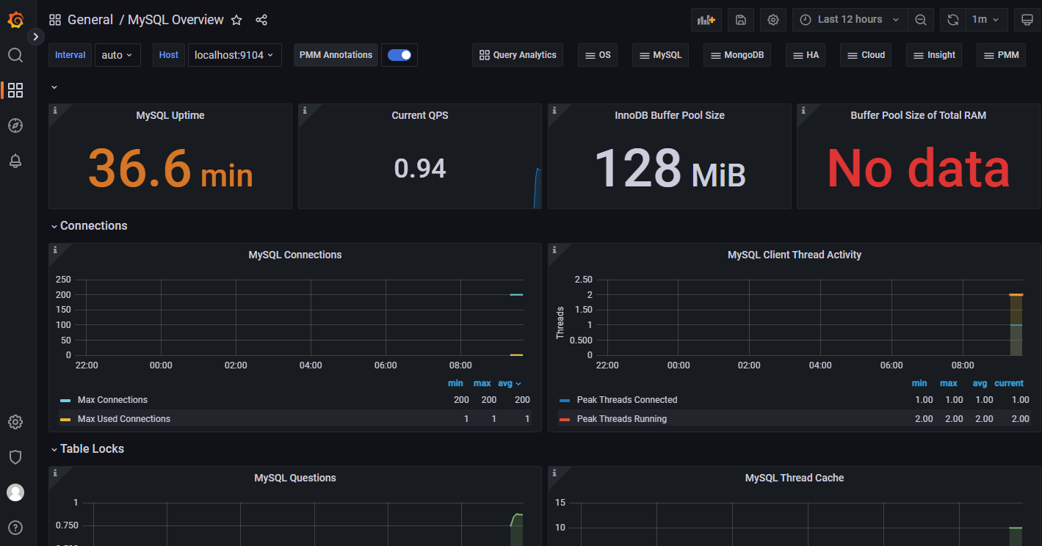The width and height of the screenshot is (1042, 546).
Task: Sort Client Thread Activity legend by max
Action: click(949, 383)
